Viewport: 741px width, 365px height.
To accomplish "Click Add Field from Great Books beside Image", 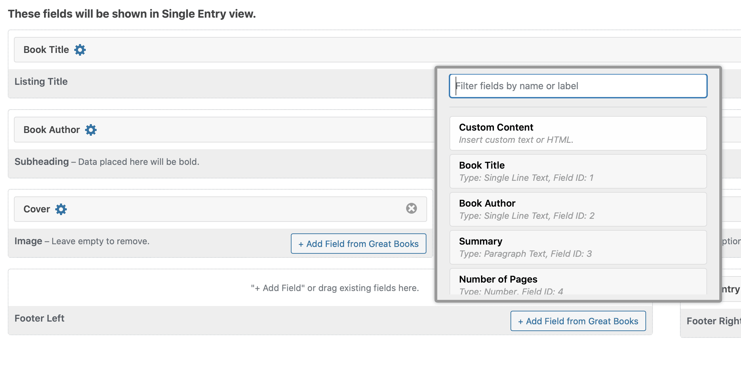I will pos(358,244).
